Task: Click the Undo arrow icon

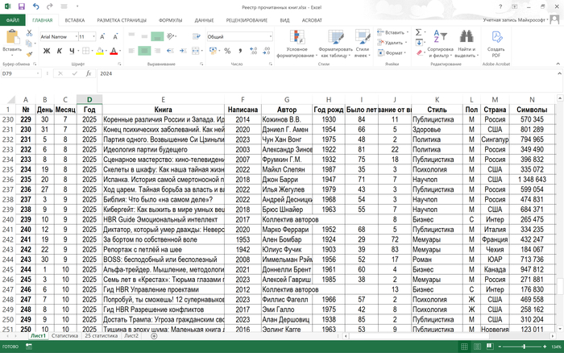Action: coord(37,6)
